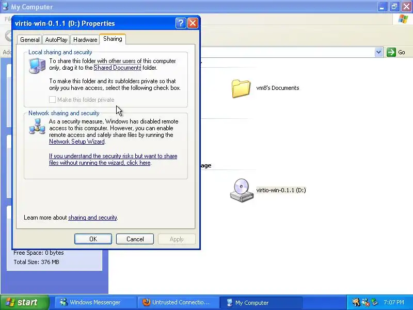Click the green Go arrow button
This screenshot has height=310, width=413.
tap(391, 52)
